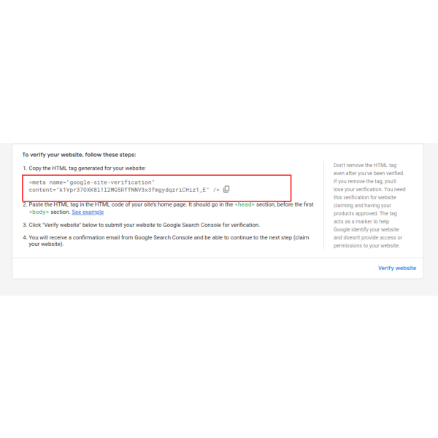Click the side note line 'permissions to your website'
This screenshot has width=438, height=438.
click(366, 245)
